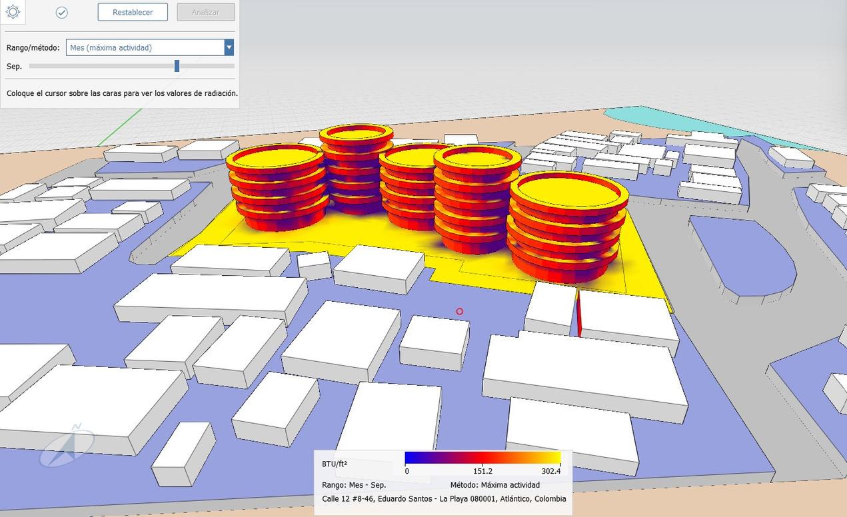Click the circled checkmark icon
The width and height of the screenshot is (847, 517).
(62, 12)
